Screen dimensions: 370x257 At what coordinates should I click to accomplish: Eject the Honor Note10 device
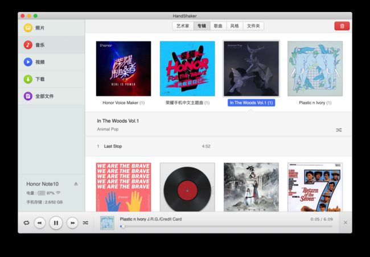tap(76, 184)
